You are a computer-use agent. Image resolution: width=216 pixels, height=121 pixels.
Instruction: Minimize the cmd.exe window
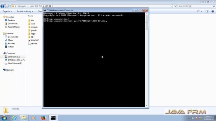(135, 10)
